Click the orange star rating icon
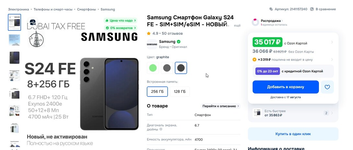Screen dimensions: 353x150 [x=149, y=34]
